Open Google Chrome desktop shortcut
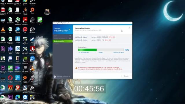 tap(25, 3)
